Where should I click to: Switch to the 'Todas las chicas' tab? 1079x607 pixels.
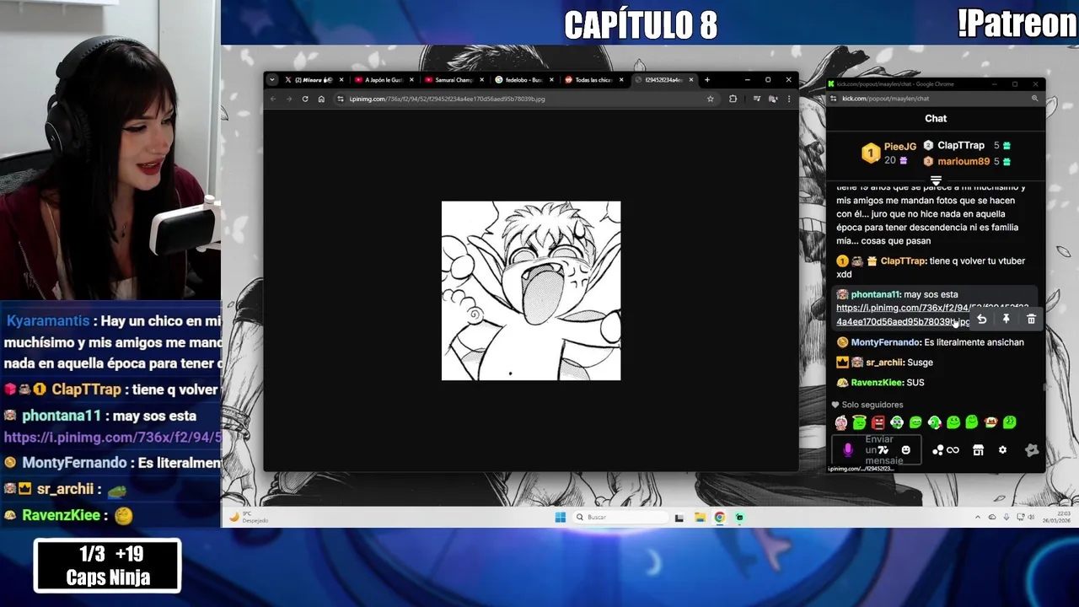click(x=593, y=80)
